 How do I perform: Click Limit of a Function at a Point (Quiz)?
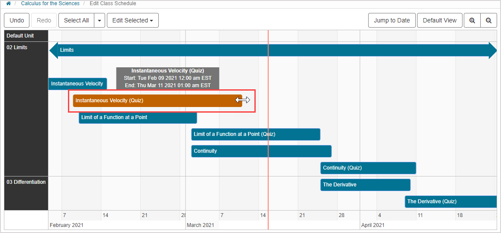click(x=255, y=134)
